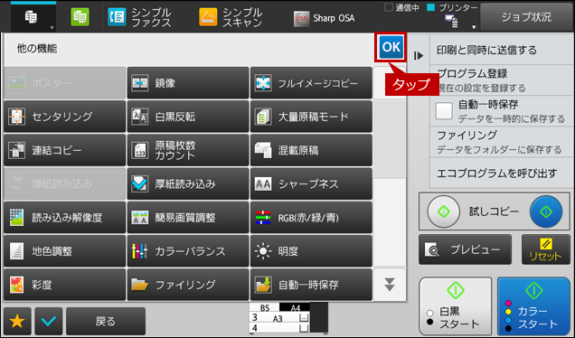575x338 pixels.
Task: Select 印刷と同時に送信する
Action: click(x=501, y=50)
